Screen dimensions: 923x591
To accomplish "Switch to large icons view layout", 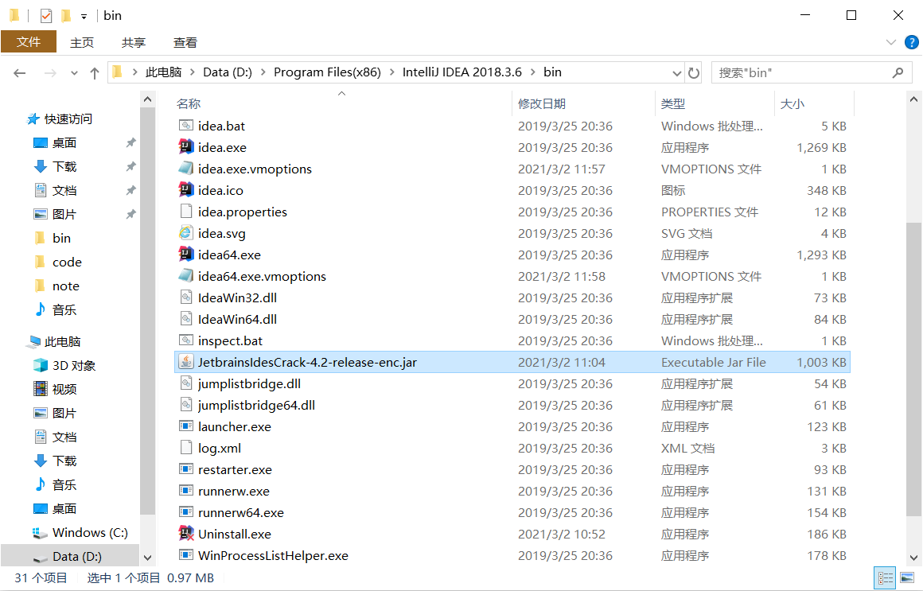I will click(x=907, y=578).
